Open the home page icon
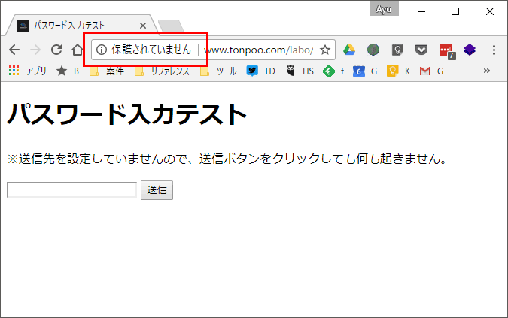The height and width of the screenshot is (318, 508). 77,50
